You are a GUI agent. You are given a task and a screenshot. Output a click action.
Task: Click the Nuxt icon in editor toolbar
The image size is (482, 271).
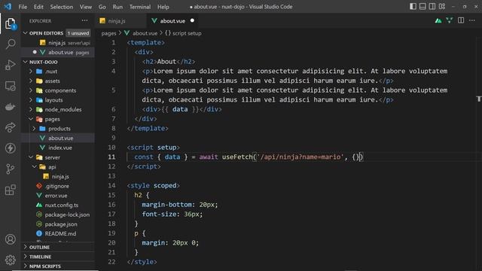438,21
